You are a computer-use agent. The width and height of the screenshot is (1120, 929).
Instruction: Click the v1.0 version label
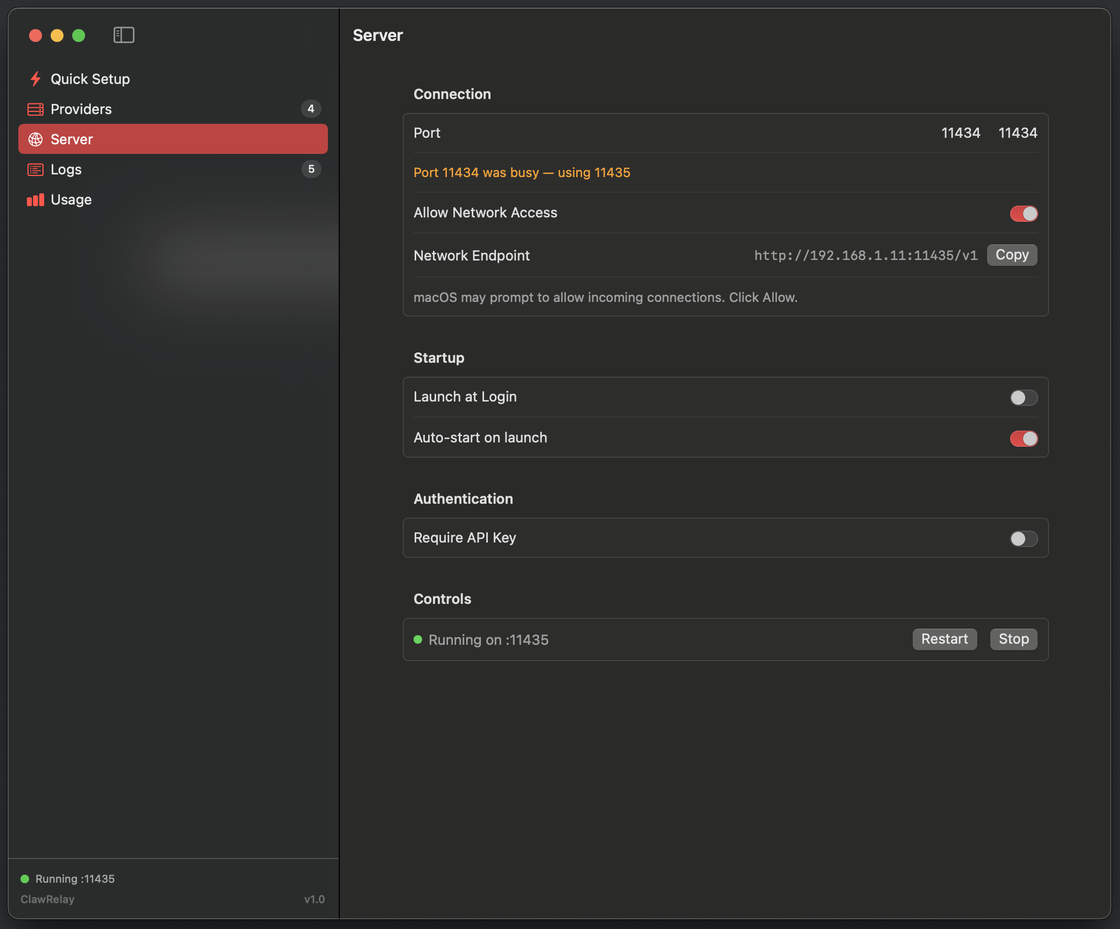click(x=314, y=899)
